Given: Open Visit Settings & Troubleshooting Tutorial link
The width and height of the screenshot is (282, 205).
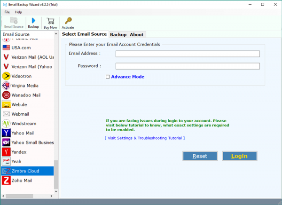Looking at the screenshot, I should (x=145, y=138).
